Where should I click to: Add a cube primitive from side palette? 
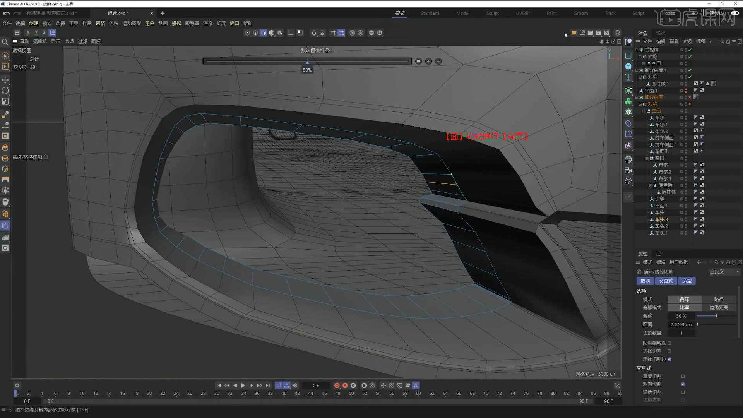[x=628, y=66]
